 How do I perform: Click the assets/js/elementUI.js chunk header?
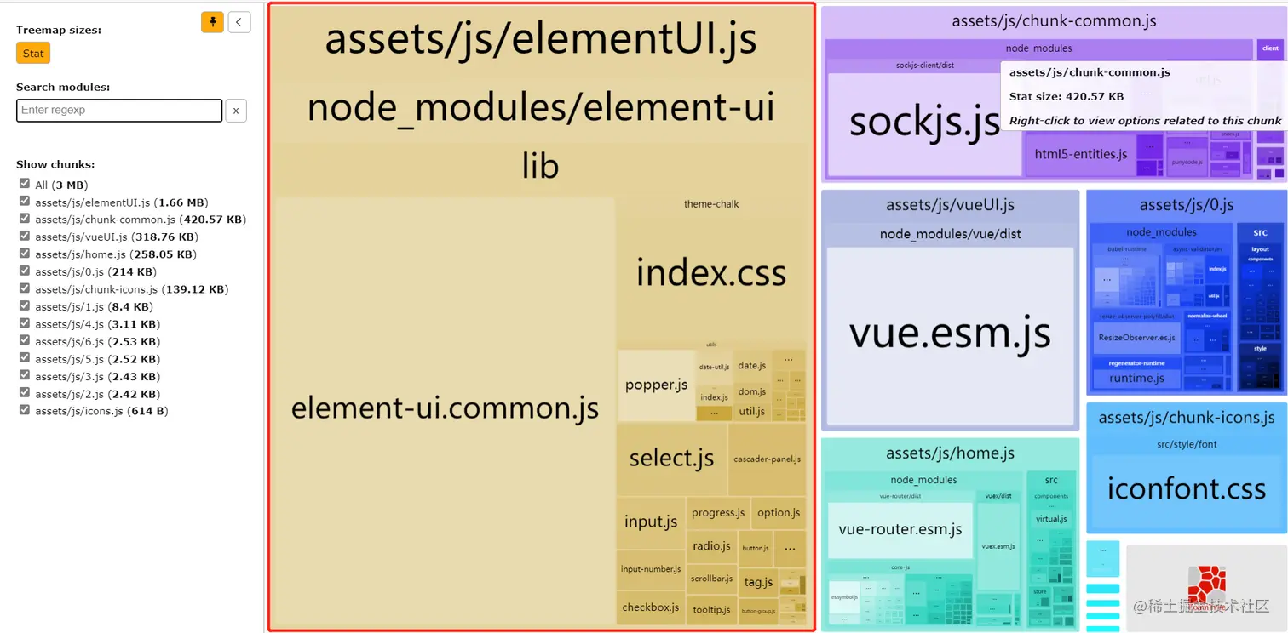pos(541,39)
